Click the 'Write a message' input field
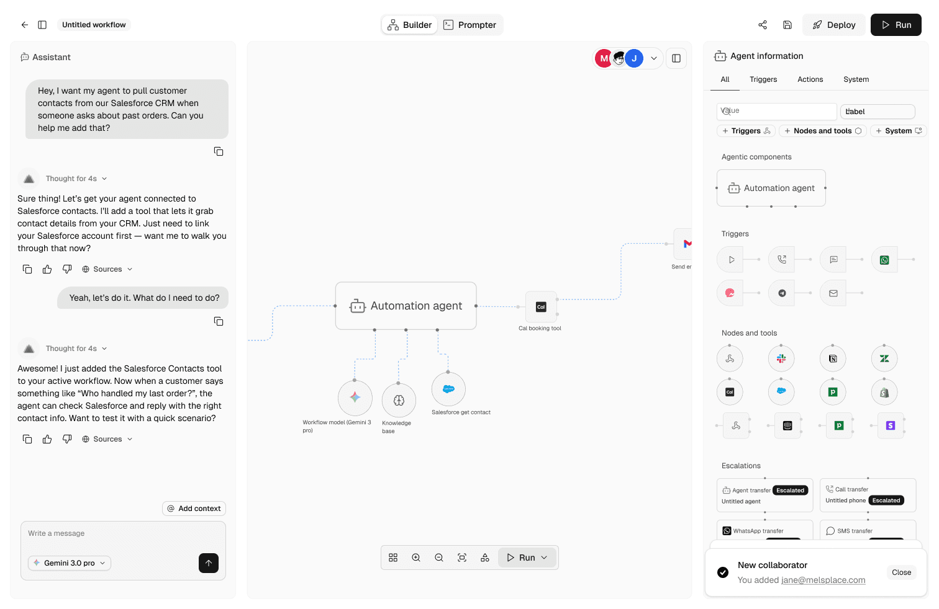The width and height of the screenshot is (939, 609). 93,533
